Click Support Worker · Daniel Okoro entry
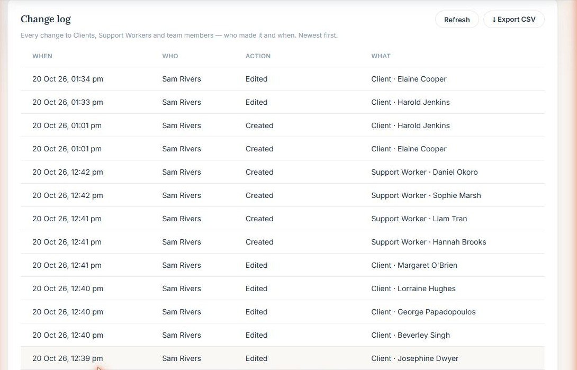The image size is (577, 370). [x=425, y=172]
